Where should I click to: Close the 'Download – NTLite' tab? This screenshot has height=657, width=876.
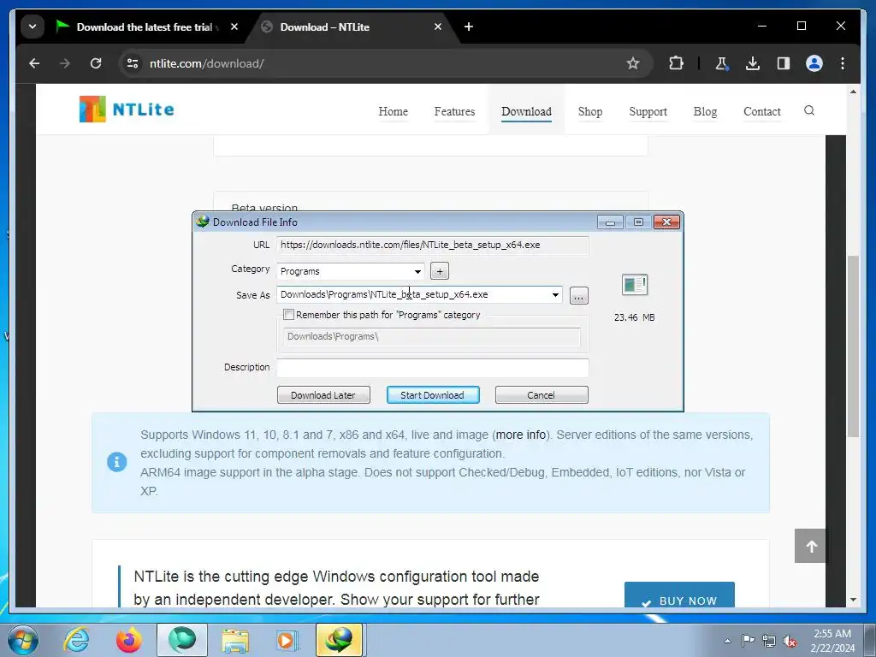coord(438,27)
